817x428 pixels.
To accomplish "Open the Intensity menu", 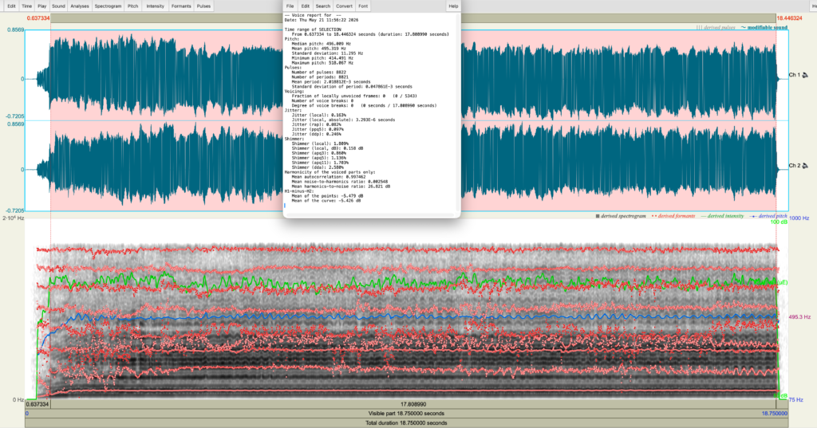I will [x=156, y=6].
